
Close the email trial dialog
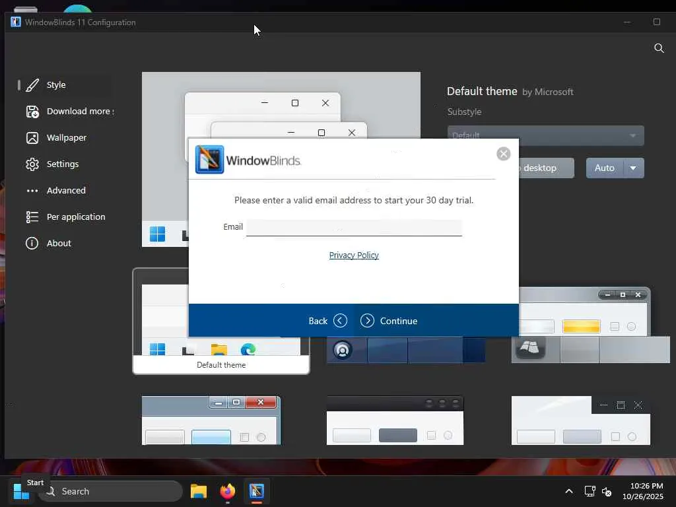tap(503, 153)
